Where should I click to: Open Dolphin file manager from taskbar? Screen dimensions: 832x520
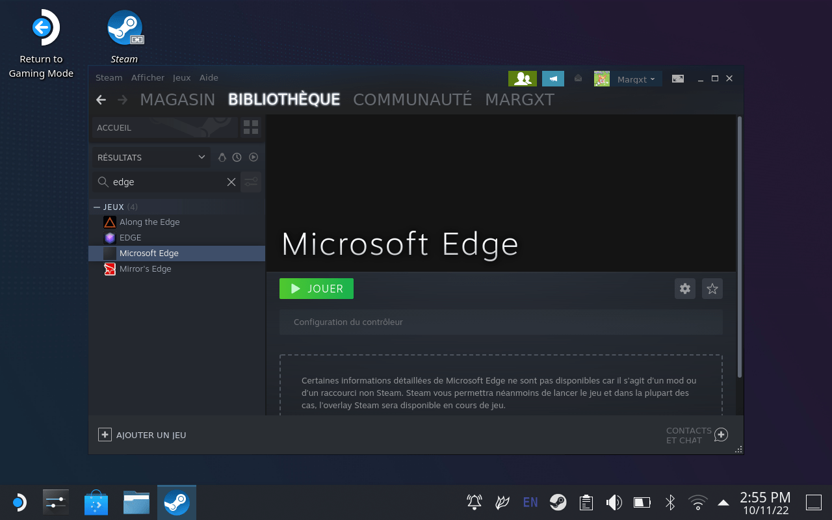pyautogui.click(x=136, y=502)
